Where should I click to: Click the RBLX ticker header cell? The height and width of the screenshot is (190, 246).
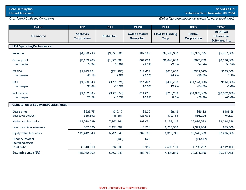[193, 27]
